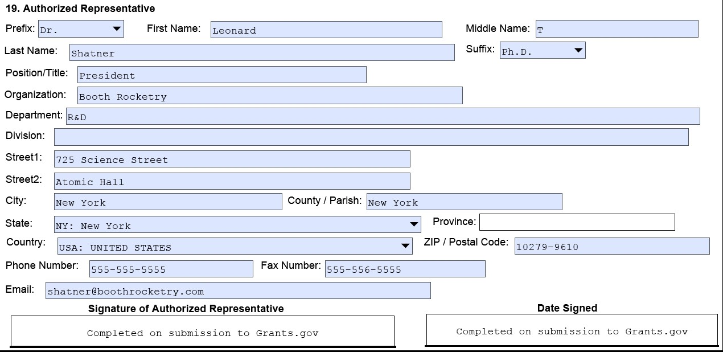
Task: Select the Middle Name input field
Action: [x=617, y=29]
